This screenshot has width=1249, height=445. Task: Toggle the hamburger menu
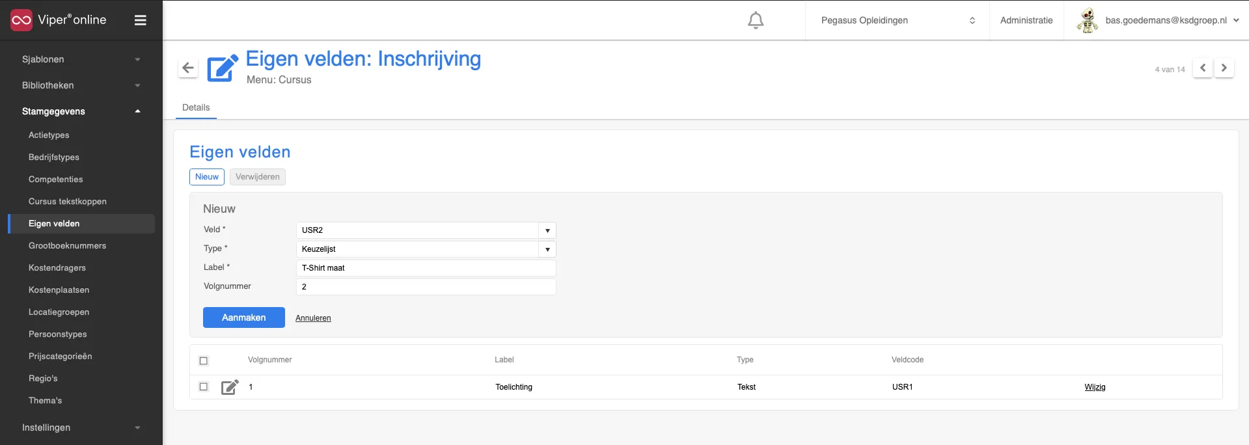pyautogui.click(x=140, y=20)
